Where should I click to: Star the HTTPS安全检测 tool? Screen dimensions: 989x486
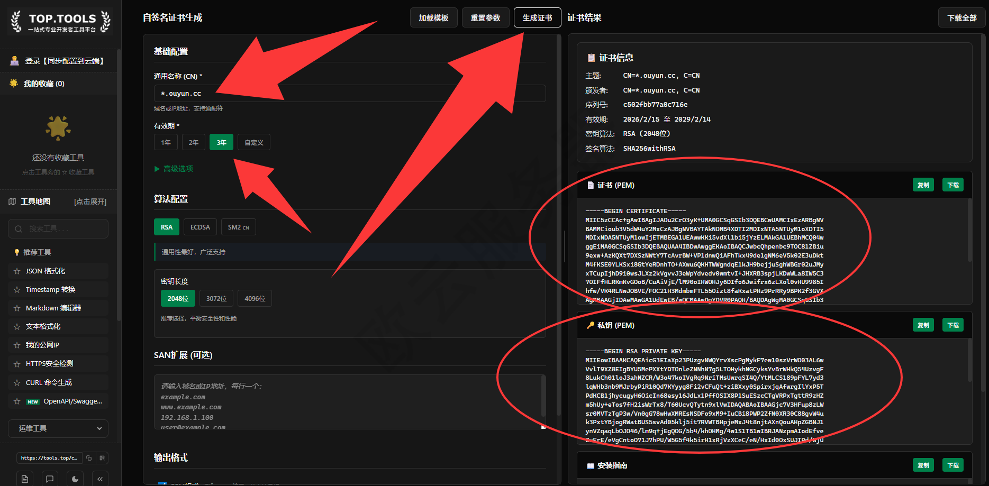click(17, 364)
